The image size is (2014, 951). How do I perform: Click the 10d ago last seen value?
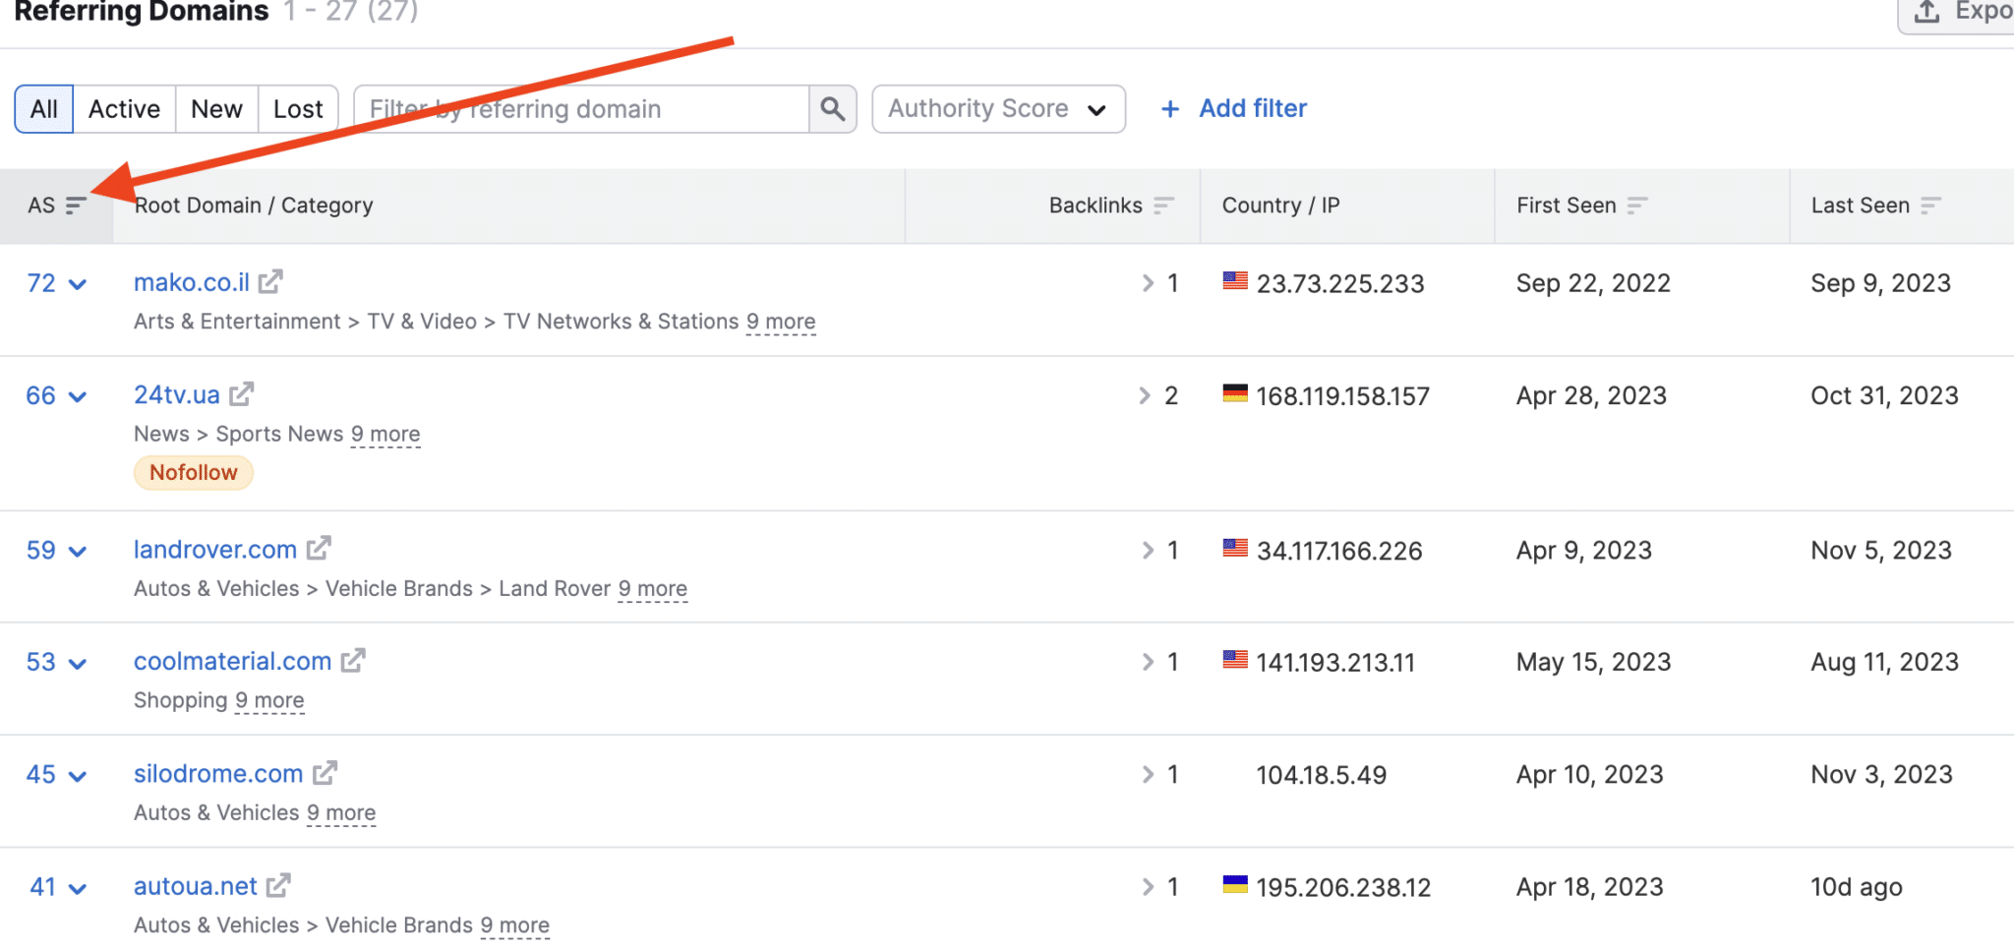1857,887
